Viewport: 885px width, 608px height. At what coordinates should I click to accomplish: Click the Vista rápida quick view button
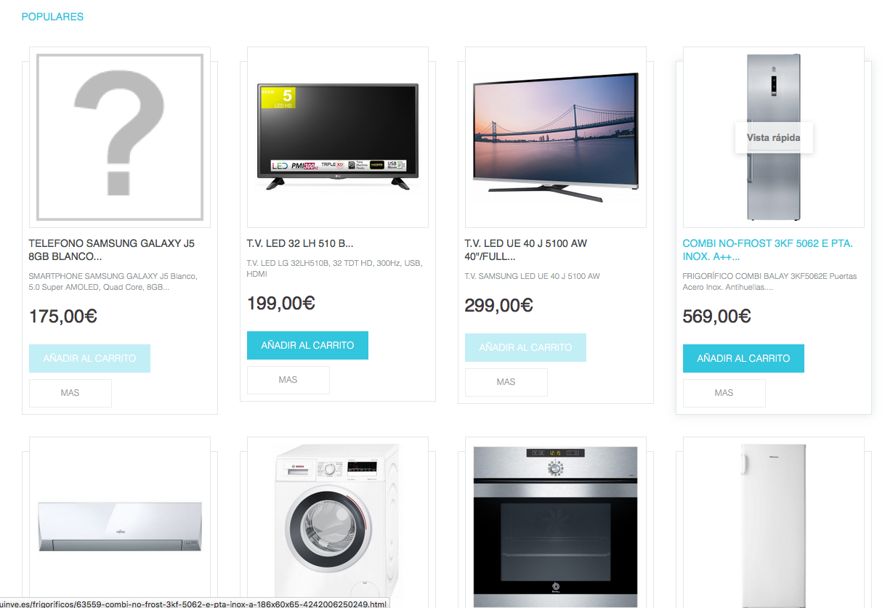[x=774, y=137]
